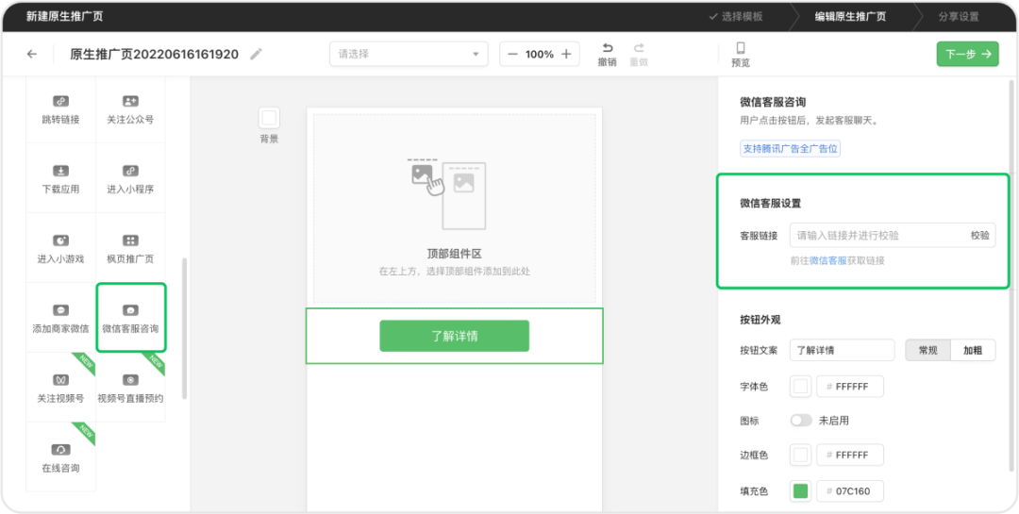Screen dimensions: 1019x514
Task: Click the 边框色 hex value field
Action: point(850,455)
